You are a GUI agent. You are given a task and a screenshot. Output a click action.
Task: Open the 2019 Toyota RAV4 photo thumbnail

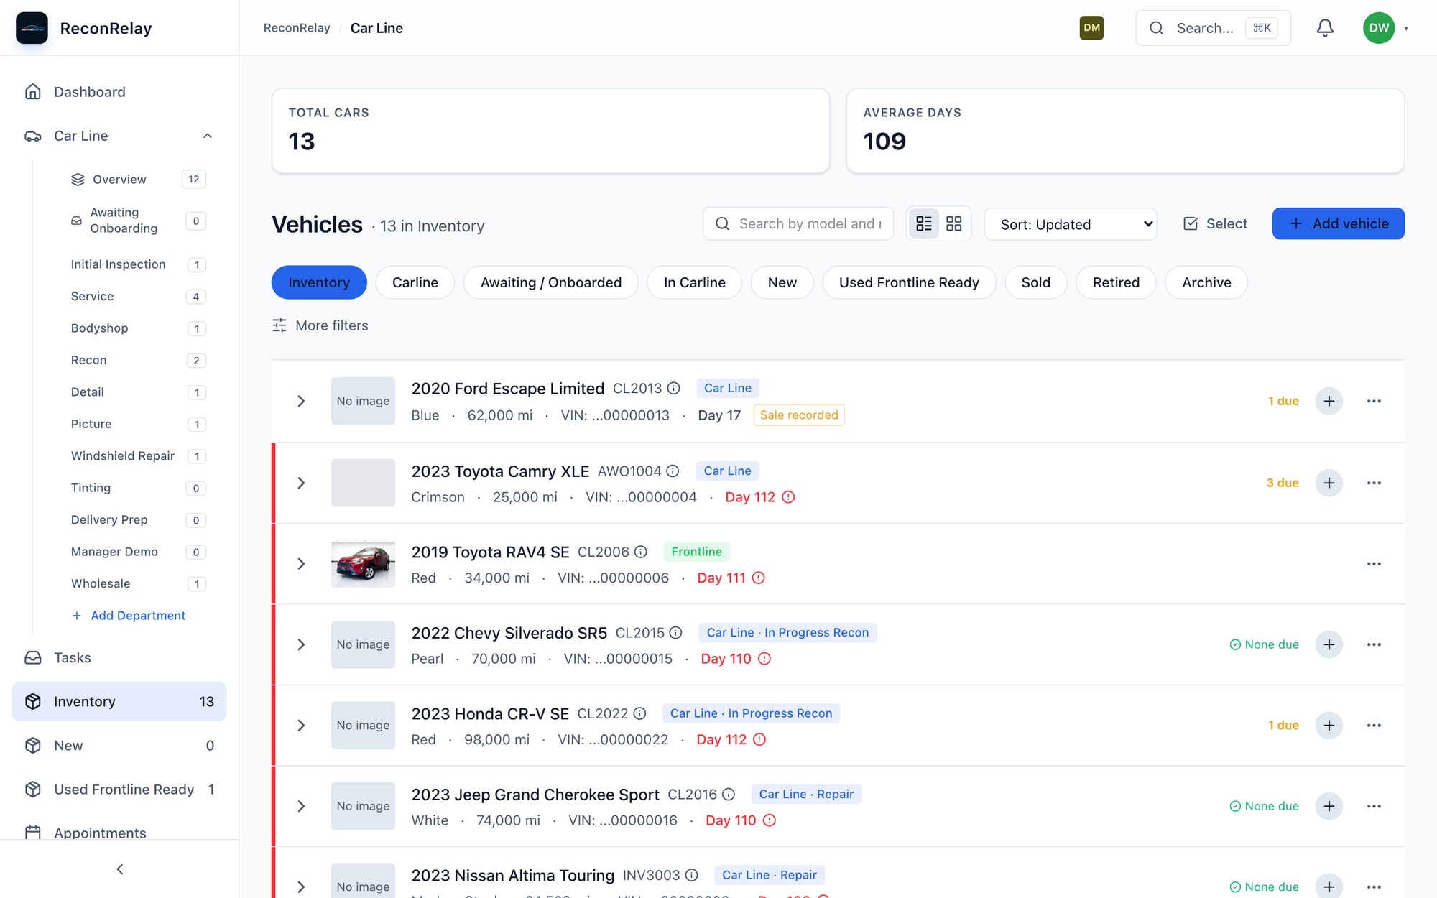point(363,564)
